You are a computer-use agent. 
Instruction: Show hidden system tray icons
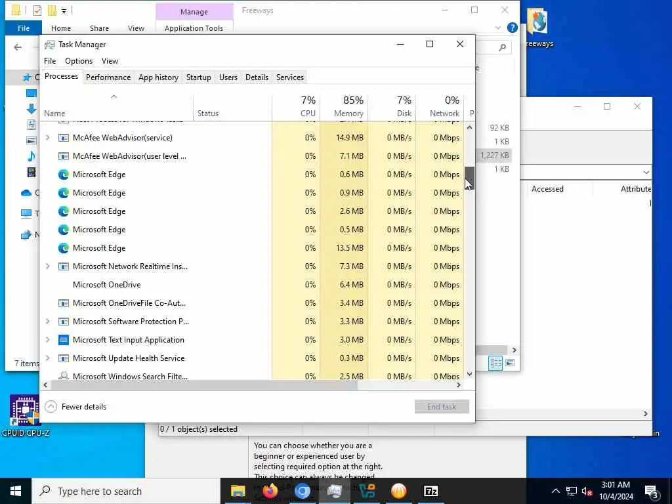(555, 491)
